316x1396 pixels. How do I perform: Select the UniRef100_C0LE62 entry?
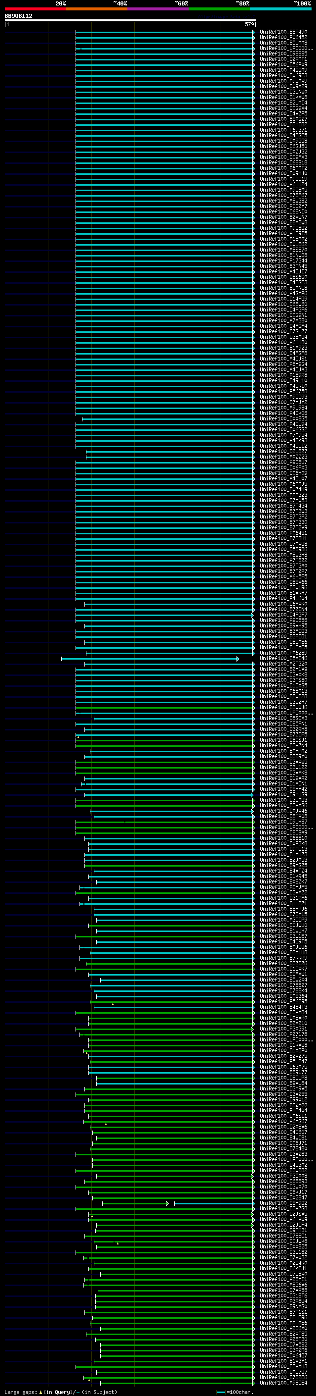pos(283,245)
